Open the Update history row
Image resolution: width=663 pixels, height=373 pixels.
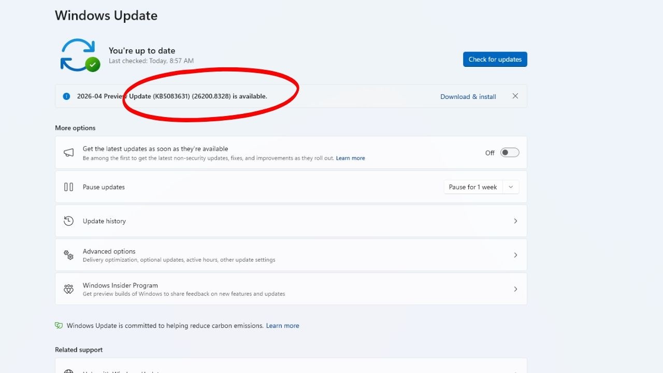coord(291,221)
